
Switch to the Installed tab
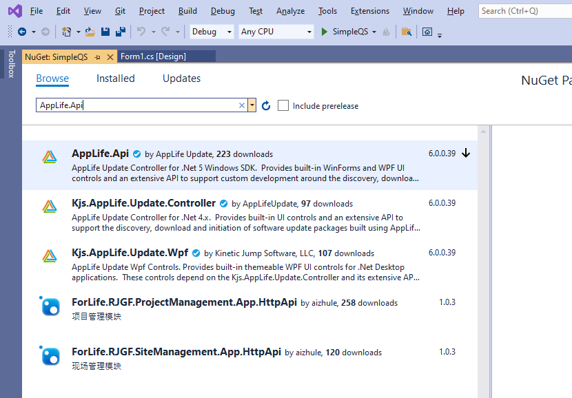click(x=116, y=78)
